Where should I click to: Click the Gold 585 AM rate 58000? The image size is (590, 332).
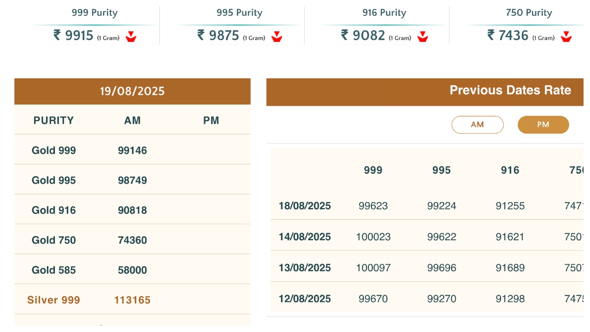pyautogui.click(x=132, y=270)
